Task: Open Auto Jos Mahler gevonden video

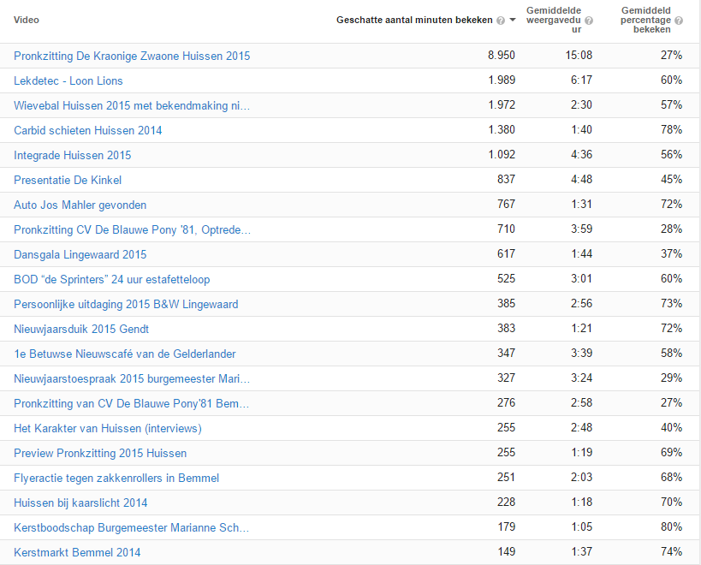Action: click(x=80, y=205)
